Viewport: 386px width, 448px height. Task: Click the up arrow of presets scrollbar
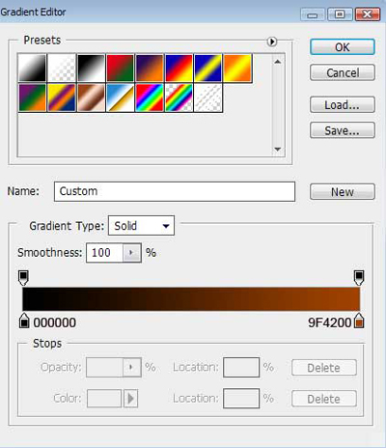[278, 62]
